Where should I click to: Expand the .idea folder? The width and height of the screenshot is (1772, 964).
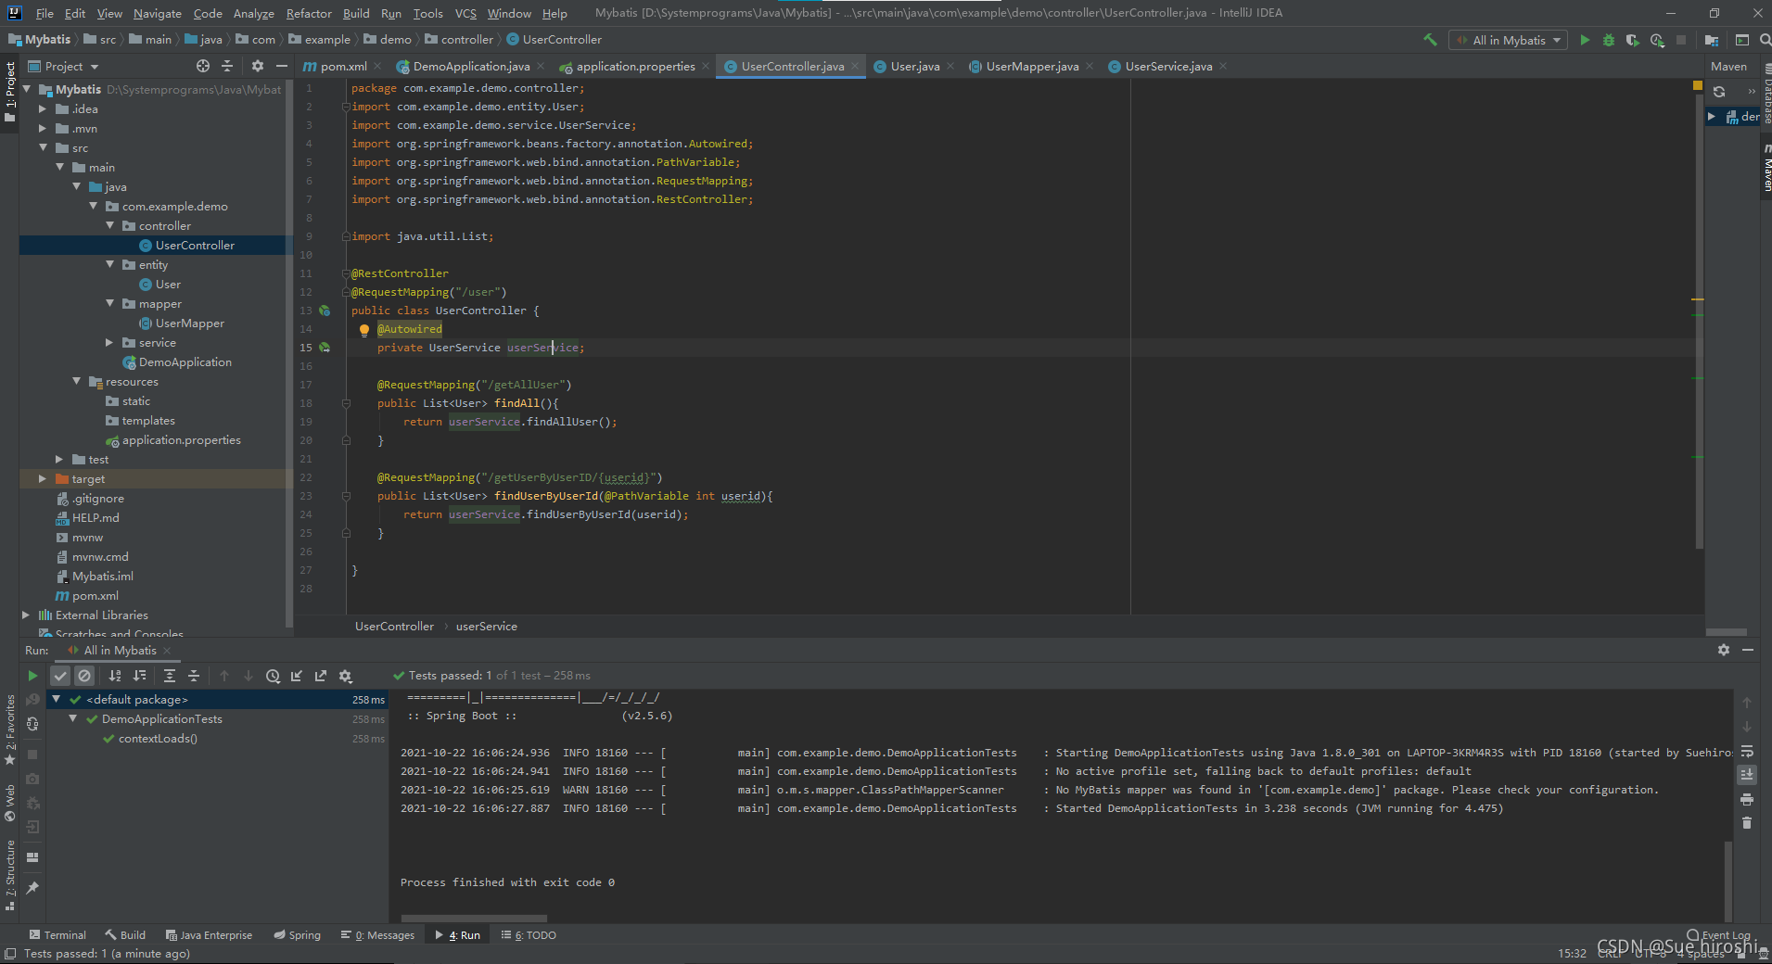[43, 108]
